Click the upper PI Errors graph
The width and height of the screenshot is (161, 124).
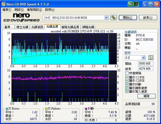pyautogui.click(x=64, y=49)
